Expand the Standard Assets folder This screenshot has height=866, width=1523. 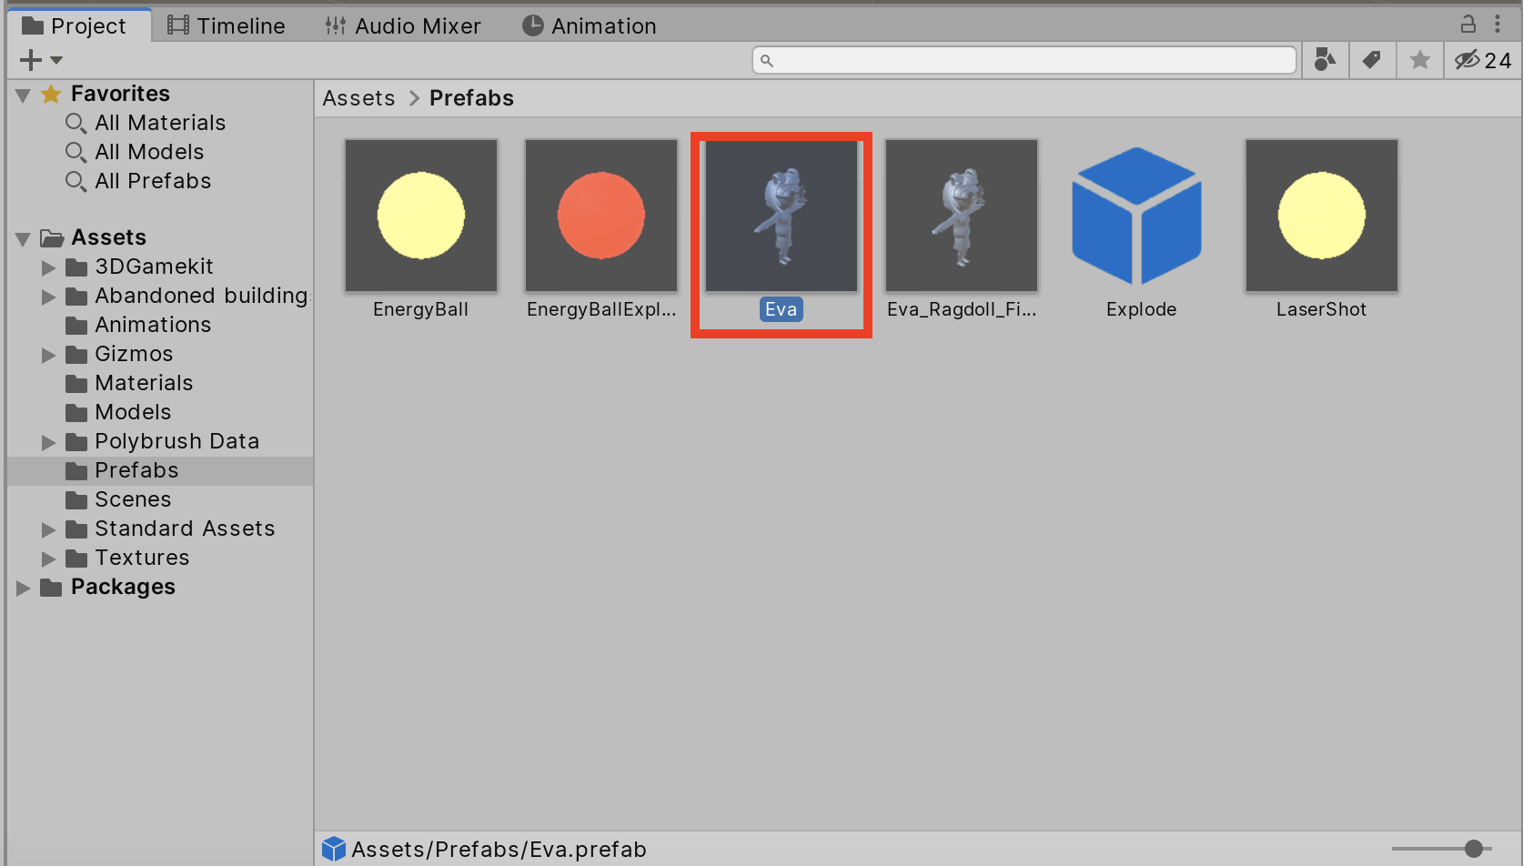coord(49,530)
